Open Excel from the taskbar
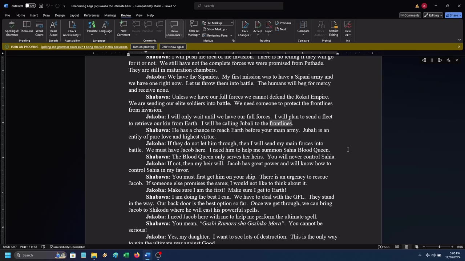The image size is (465, 261). click(126, 255)
